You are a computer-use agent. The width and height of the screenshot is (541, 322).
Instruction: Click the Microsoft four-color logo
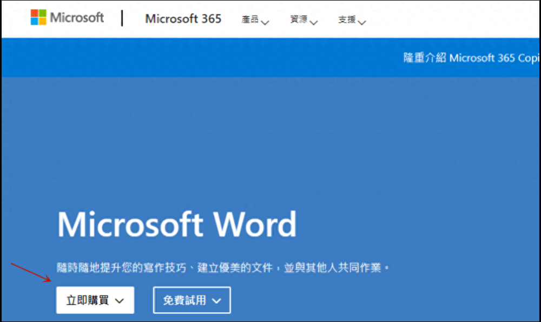pyautogui.click(x=38, y=17)
